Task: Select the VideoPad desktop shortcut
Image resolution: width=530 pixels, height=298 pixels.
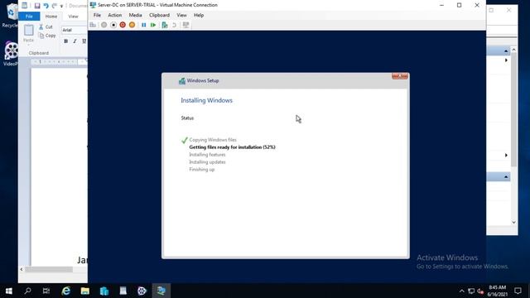Action: point(11,53)
